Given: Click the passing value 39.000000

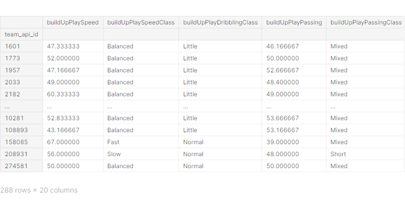Looking at the screenshot, I should coord(282,142).
